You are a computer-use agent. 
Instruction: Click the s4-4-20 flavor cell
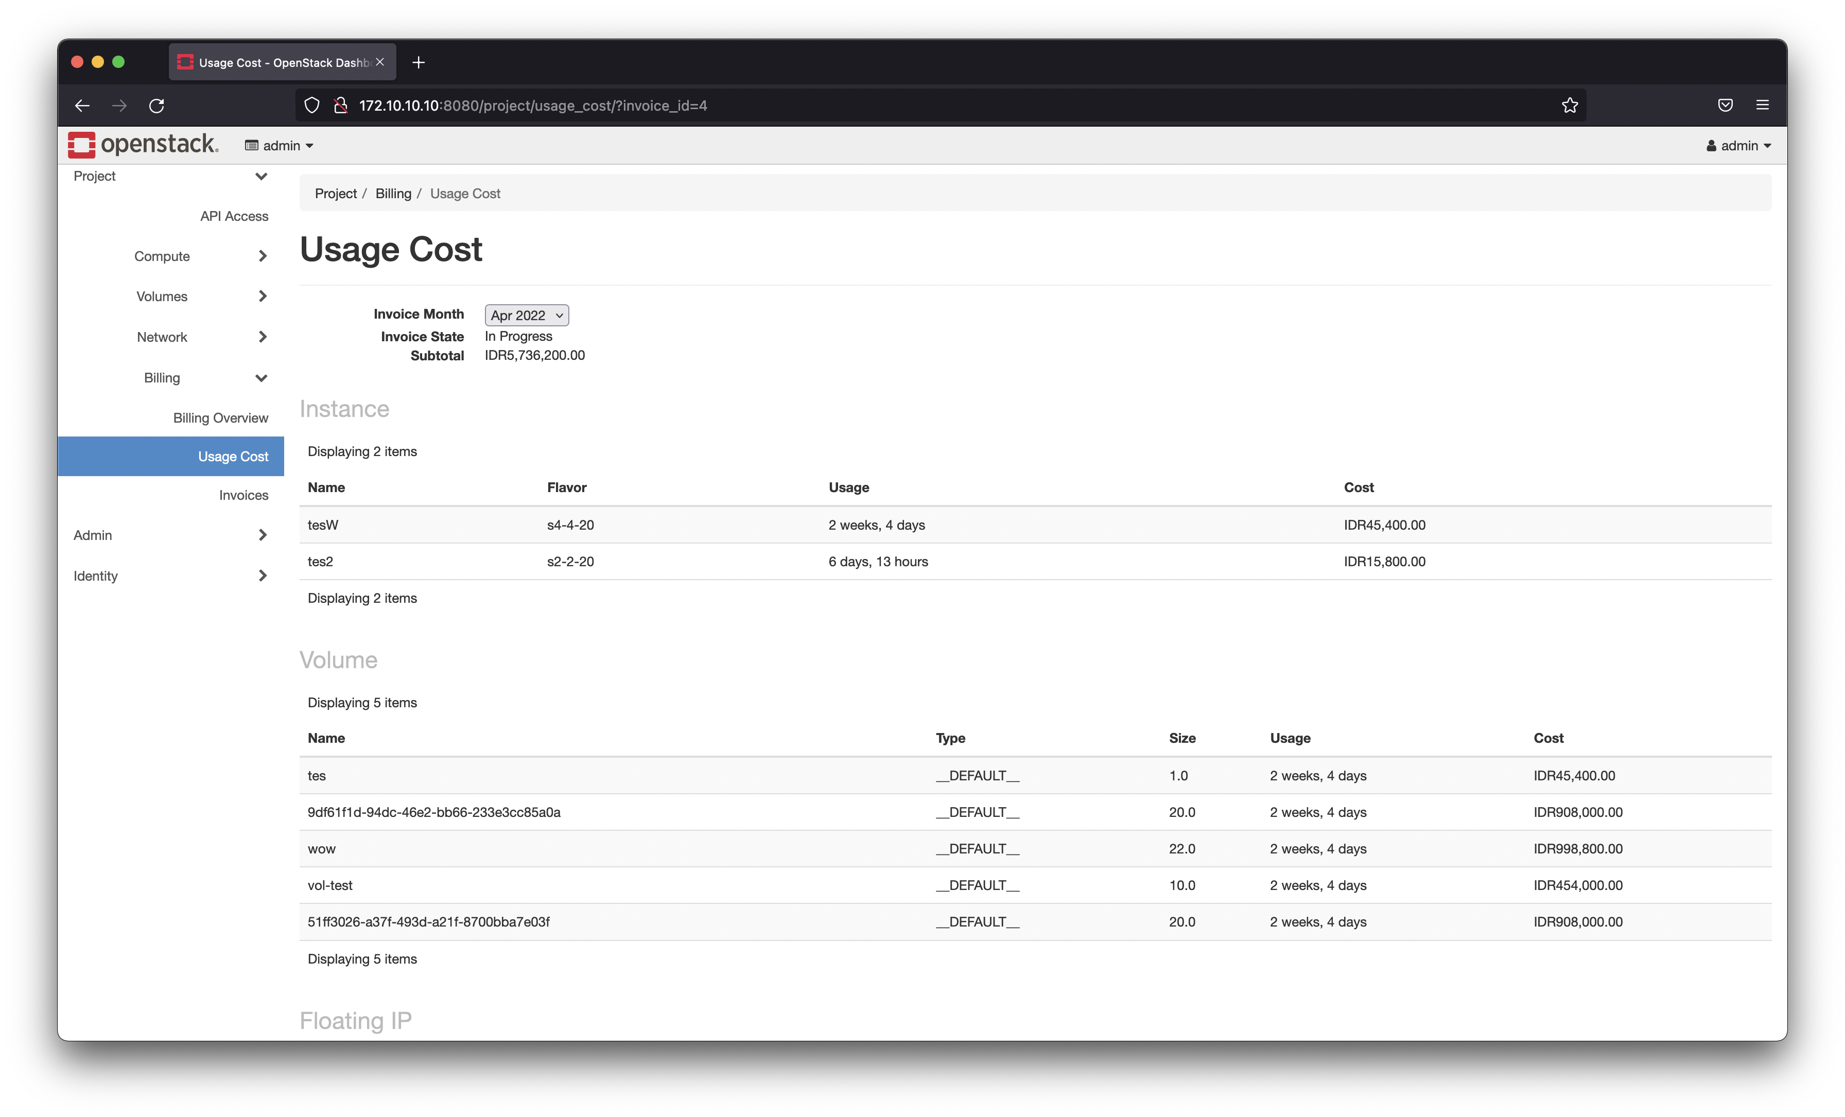(x=570, y=525)
